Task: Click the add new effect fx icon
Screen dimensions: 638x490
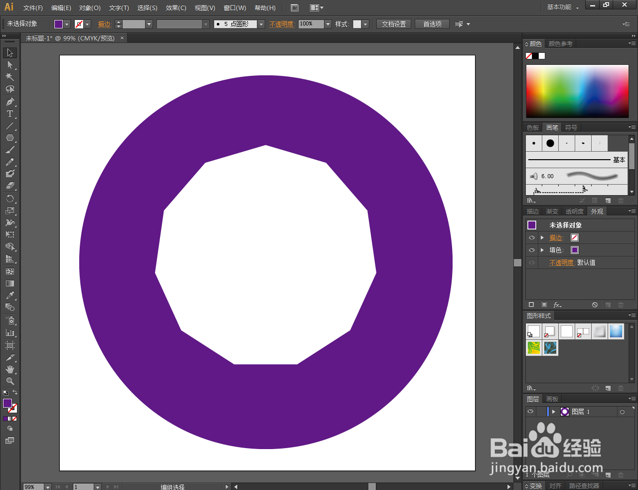Action: click(557, 305)
